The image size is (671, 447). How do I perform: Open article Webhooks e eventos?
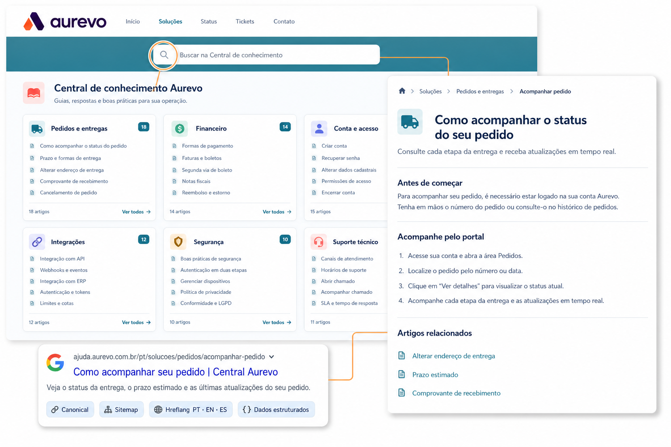(x=64, y=270)
